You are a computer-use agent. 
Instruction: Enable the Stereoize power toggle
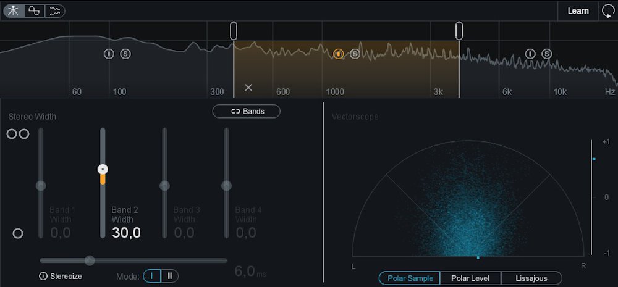[x=43, y=276]
